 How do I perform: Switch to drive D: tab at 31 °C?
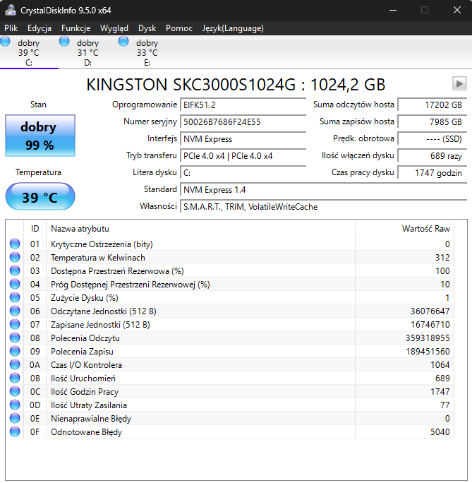pos(87,53)
